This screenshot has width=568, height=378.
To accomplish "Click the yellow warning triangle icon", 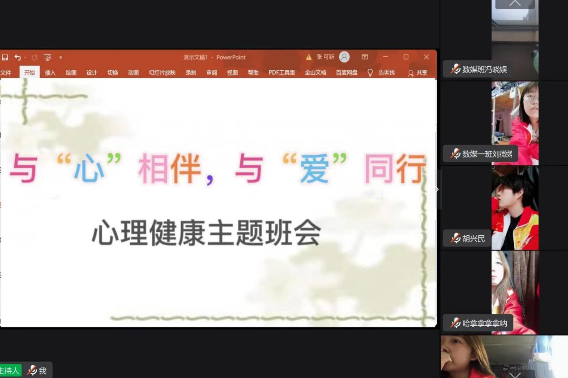I will [309, 57].
